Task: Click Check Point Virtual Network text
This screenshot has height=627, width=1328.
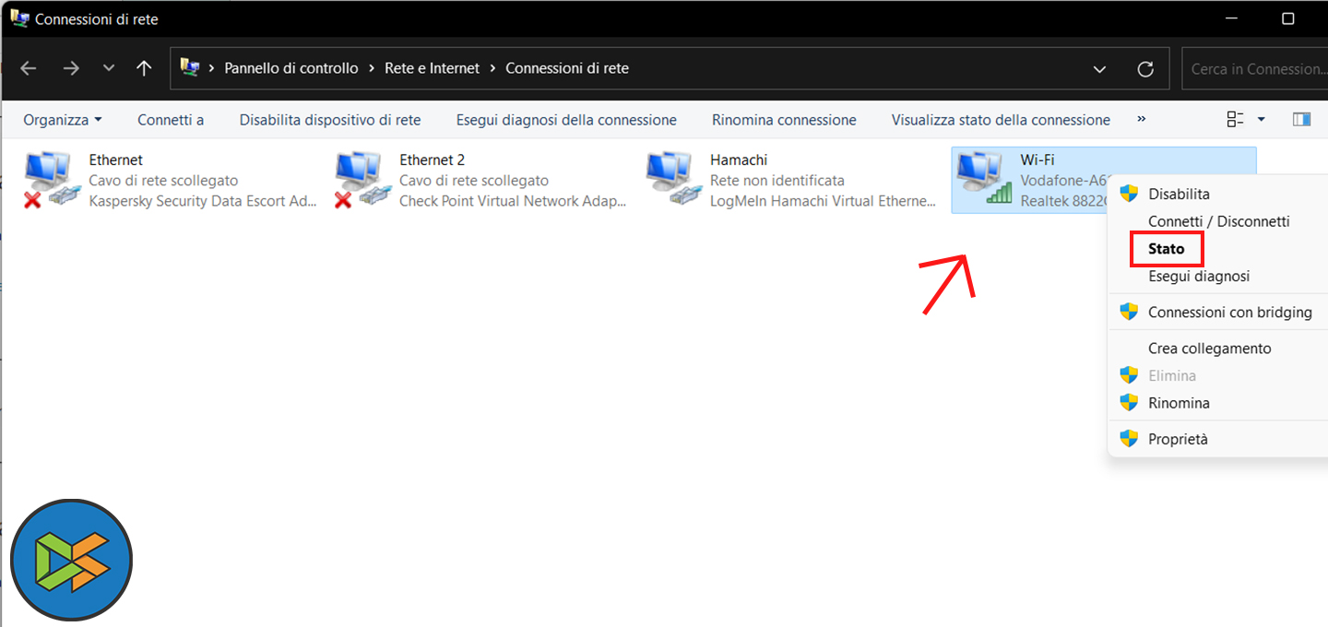Action: pos(513,201)
